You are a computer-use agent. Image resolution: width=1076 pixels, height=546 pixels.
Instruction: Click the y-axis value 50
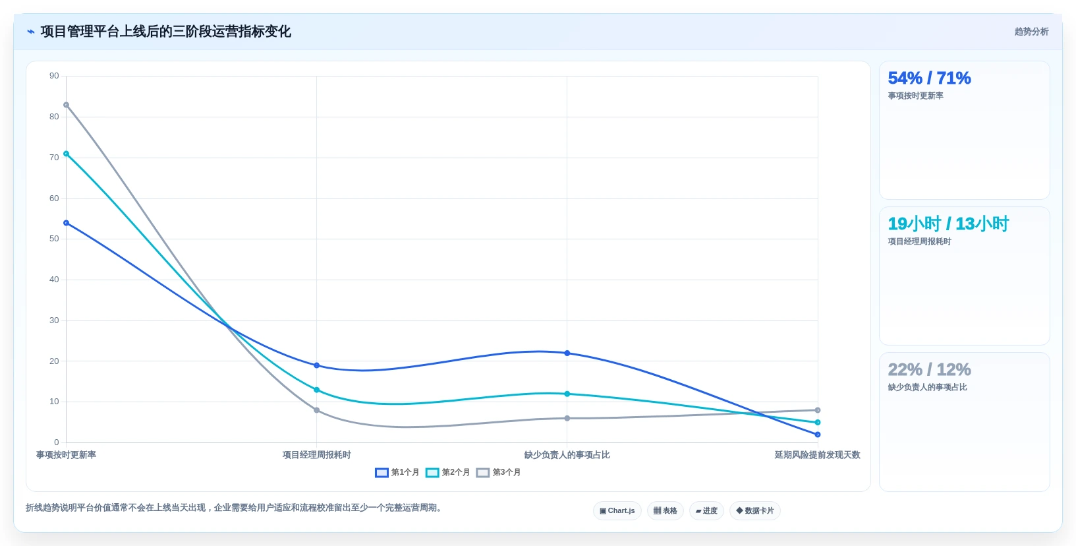[54, 239]
